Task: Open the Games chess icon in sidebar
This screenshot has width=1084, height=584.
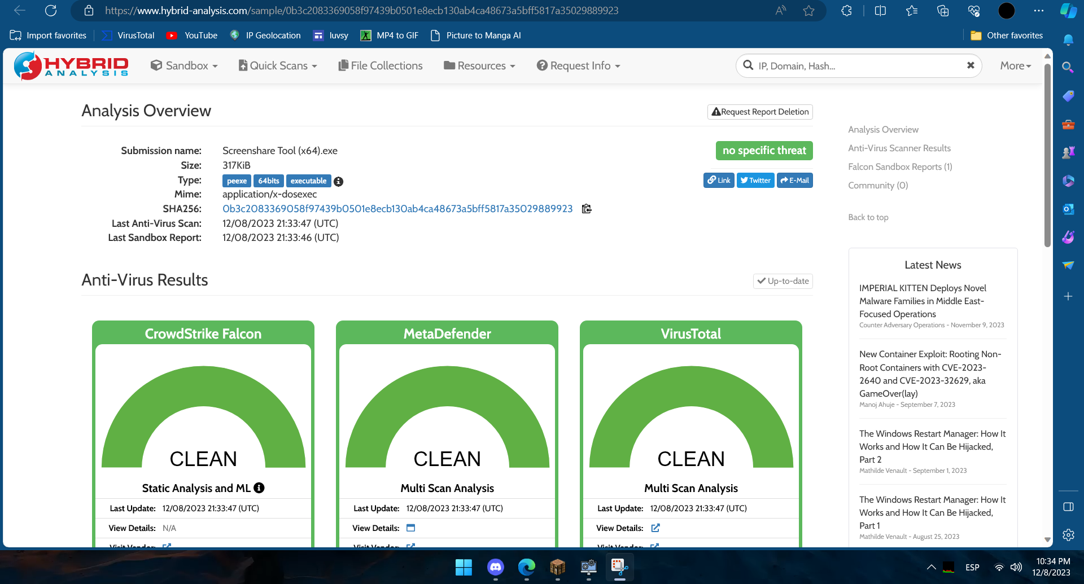Action: (x=1068, y=152)
